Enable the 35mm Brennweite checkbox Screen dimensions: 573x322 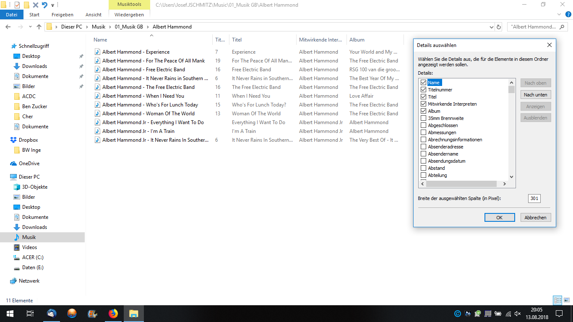click(424, 118)
